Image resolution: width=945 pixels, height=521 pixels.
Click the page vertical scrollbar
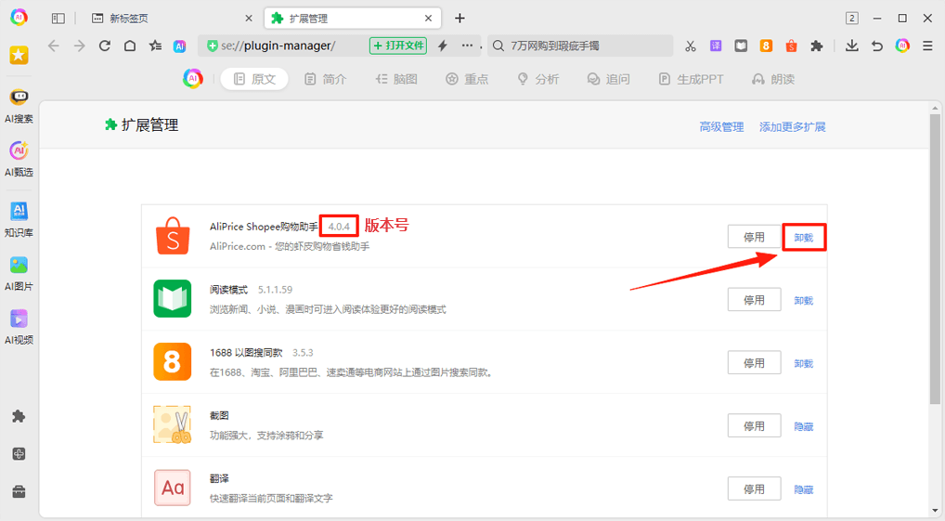[935, 260]
